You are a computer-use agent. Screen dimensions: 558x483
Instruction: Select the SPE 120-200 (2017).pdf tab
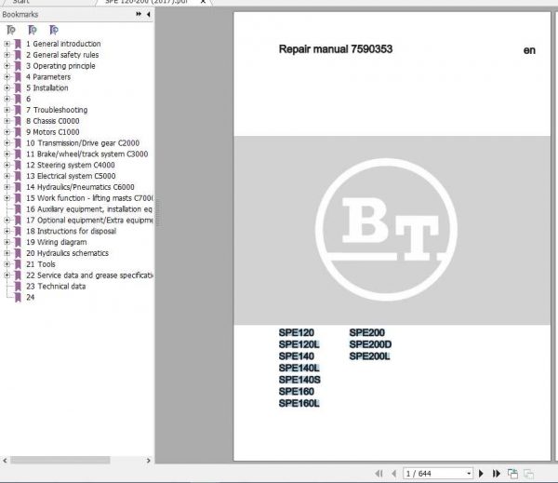click(x=146, y=2)
